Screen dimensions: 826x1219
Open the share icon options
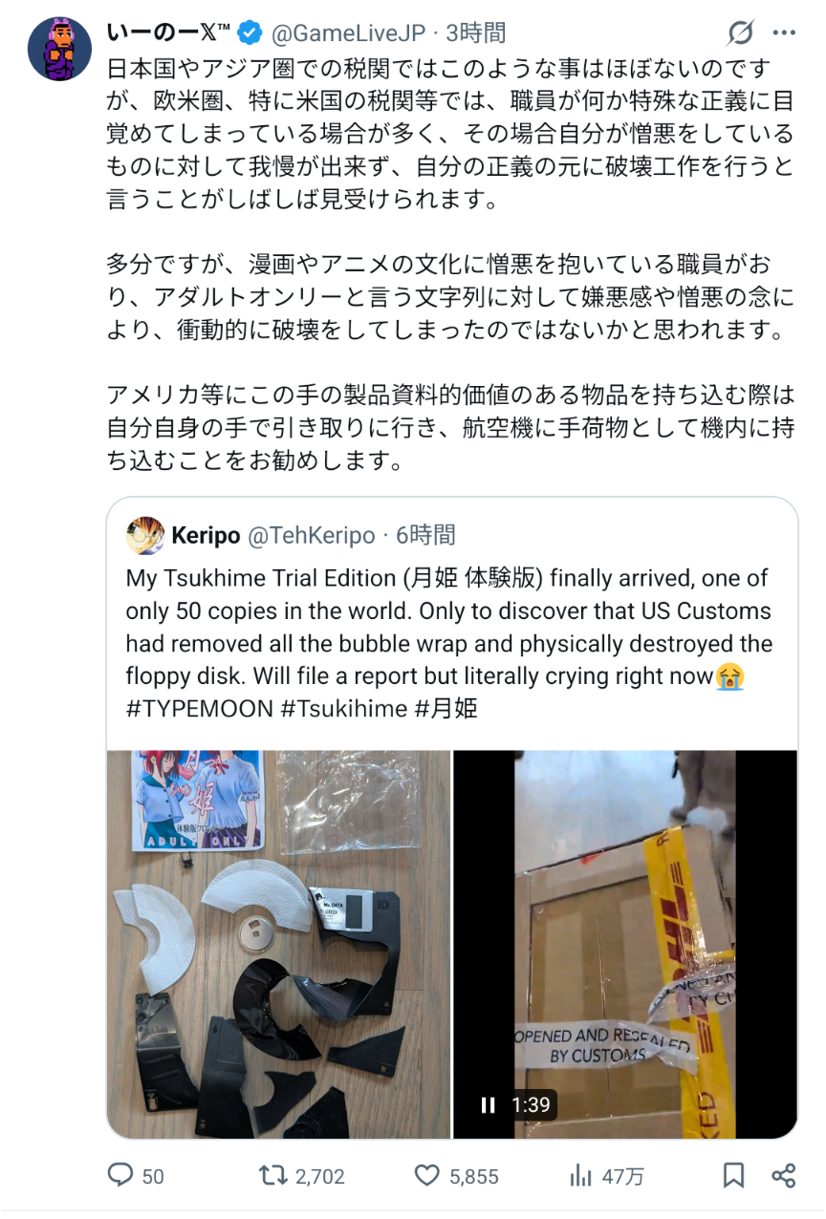783,1175
